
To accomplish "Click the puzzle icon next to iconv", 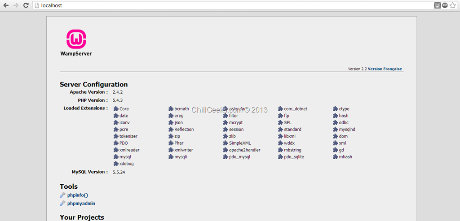I will [116, 122].
